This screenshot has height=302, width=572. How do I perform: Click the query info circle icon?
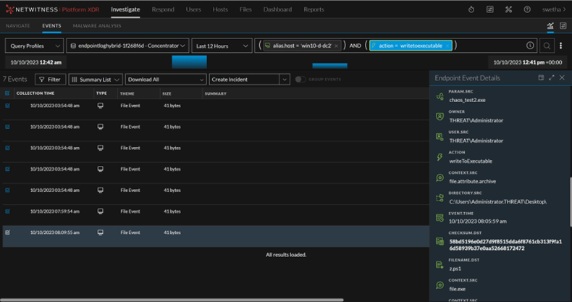[x=531, y=46]
